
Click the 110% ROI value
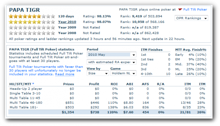[x=113, y=103]
